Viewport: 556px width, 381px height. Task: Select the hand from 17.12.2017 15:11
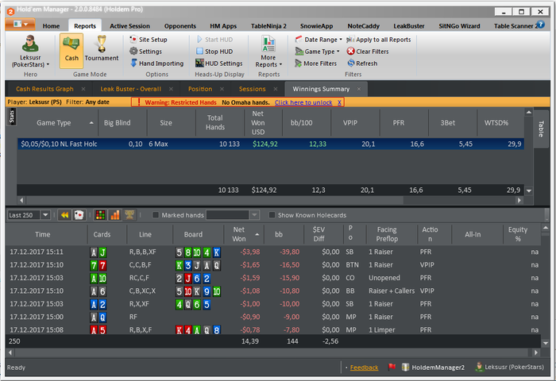pyautogui.click(x=273, y=252)
